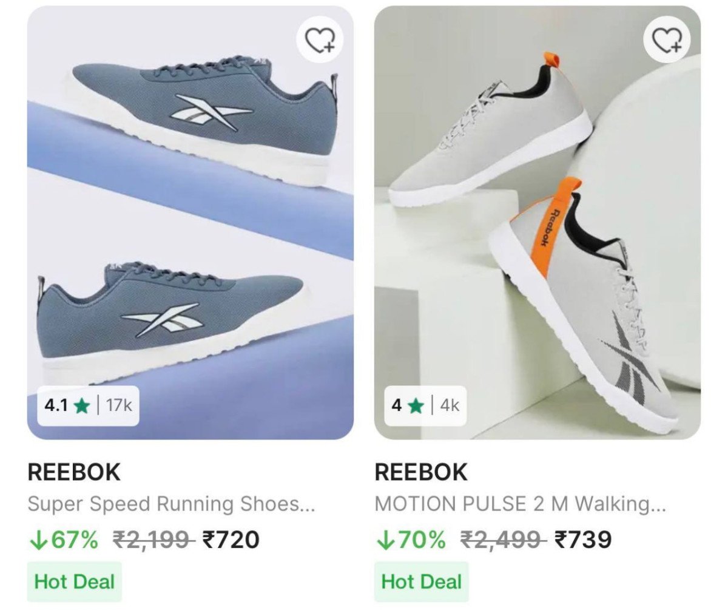Click the ₹720 discounted price
This screenshot has width=728, height=610.
pos(231,540)
